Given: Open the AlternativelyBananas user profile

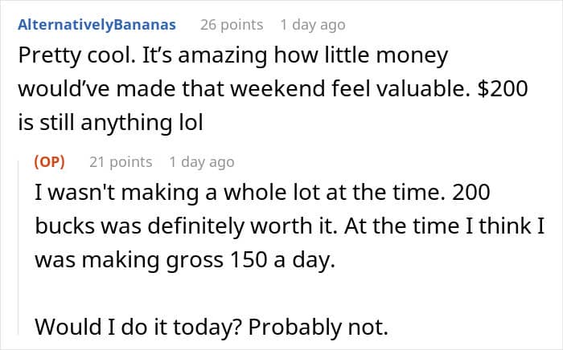Looking at the screenshot, I should tap(97, 25).
